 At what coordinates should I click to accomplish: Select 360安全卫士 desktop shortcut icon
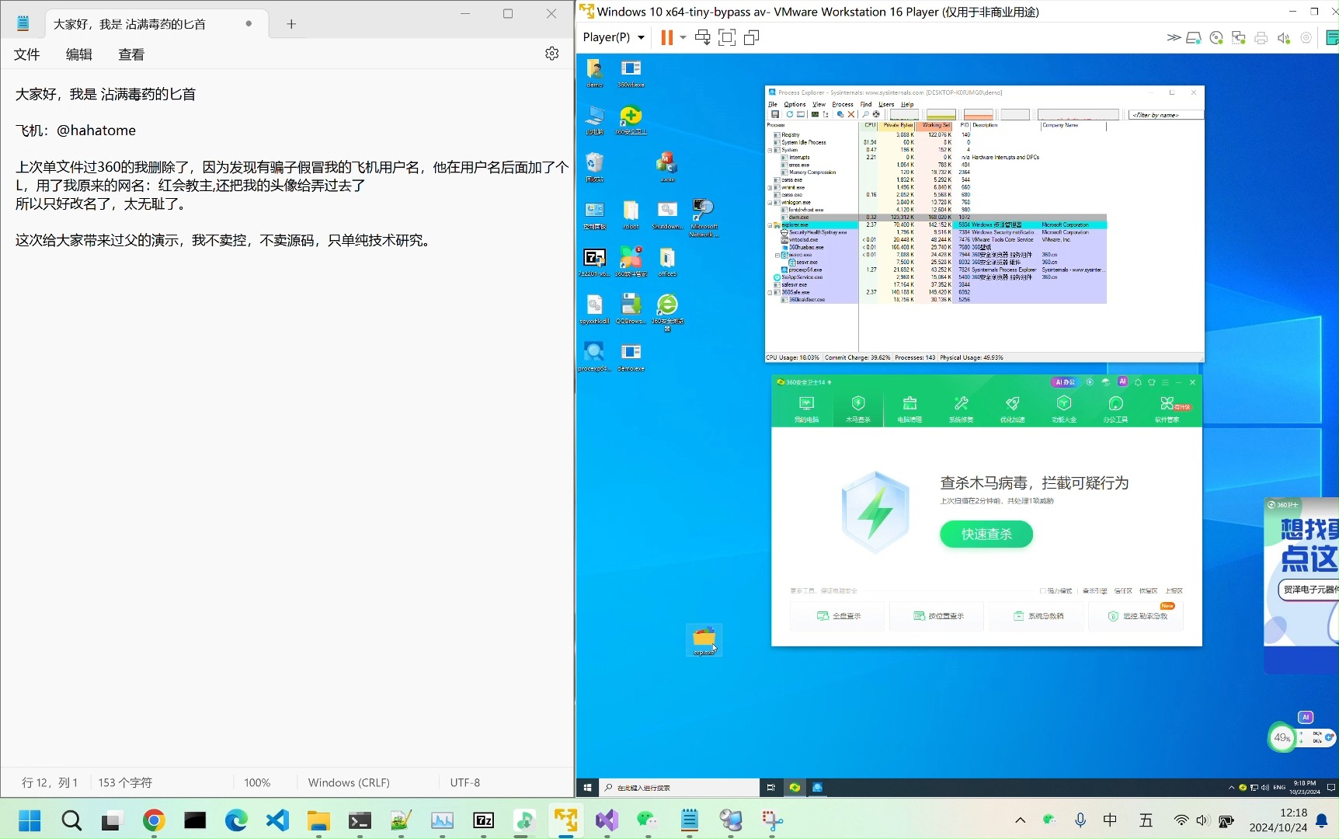tap(631, 120)
